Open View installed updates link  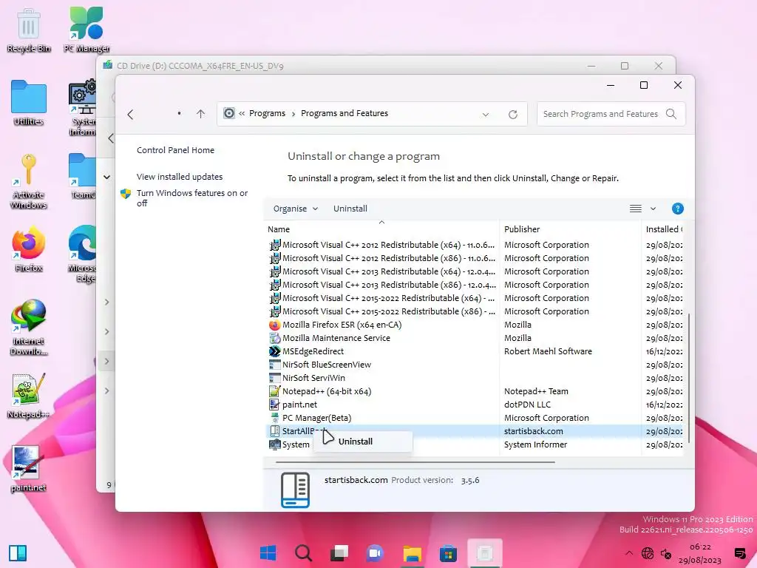(x=180, y=177)
